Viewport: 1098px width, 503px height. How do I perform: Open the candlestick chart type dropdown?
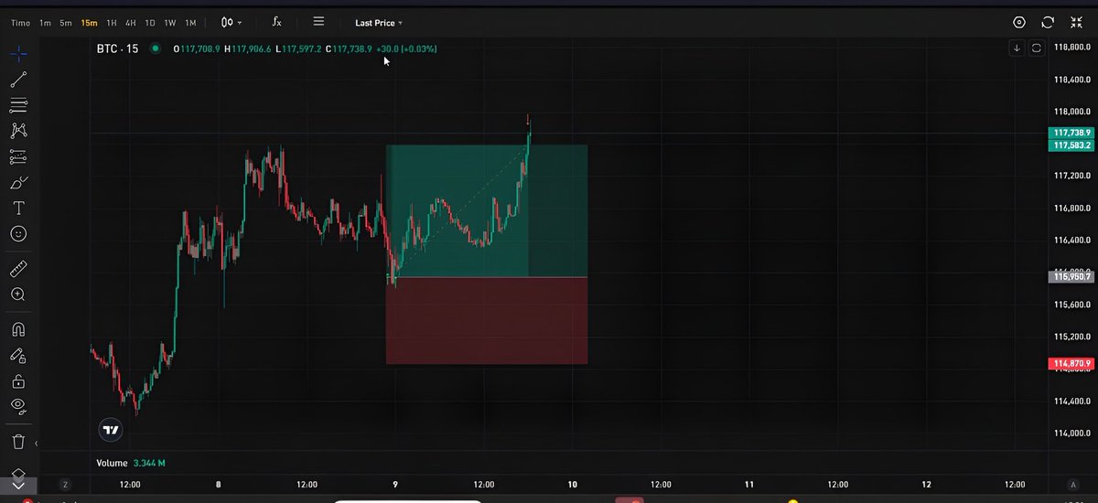tap(231, 22)
